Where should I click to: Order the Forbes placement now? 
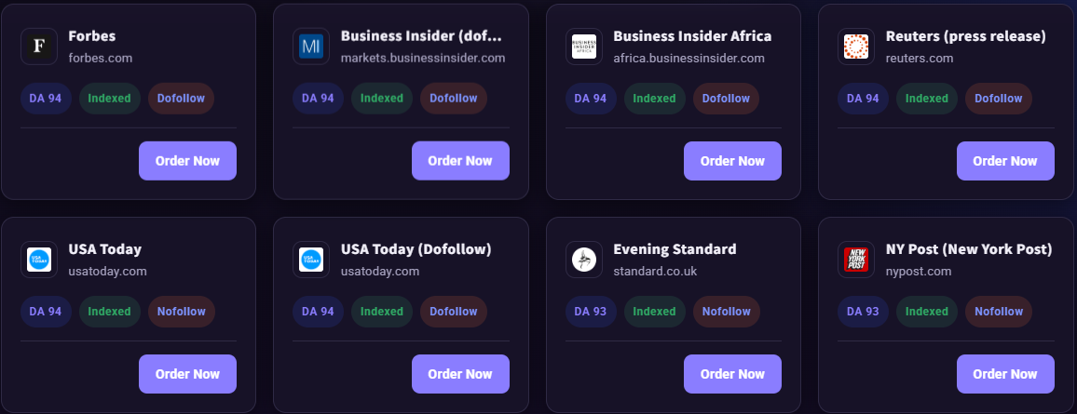[x=187, y=161]
